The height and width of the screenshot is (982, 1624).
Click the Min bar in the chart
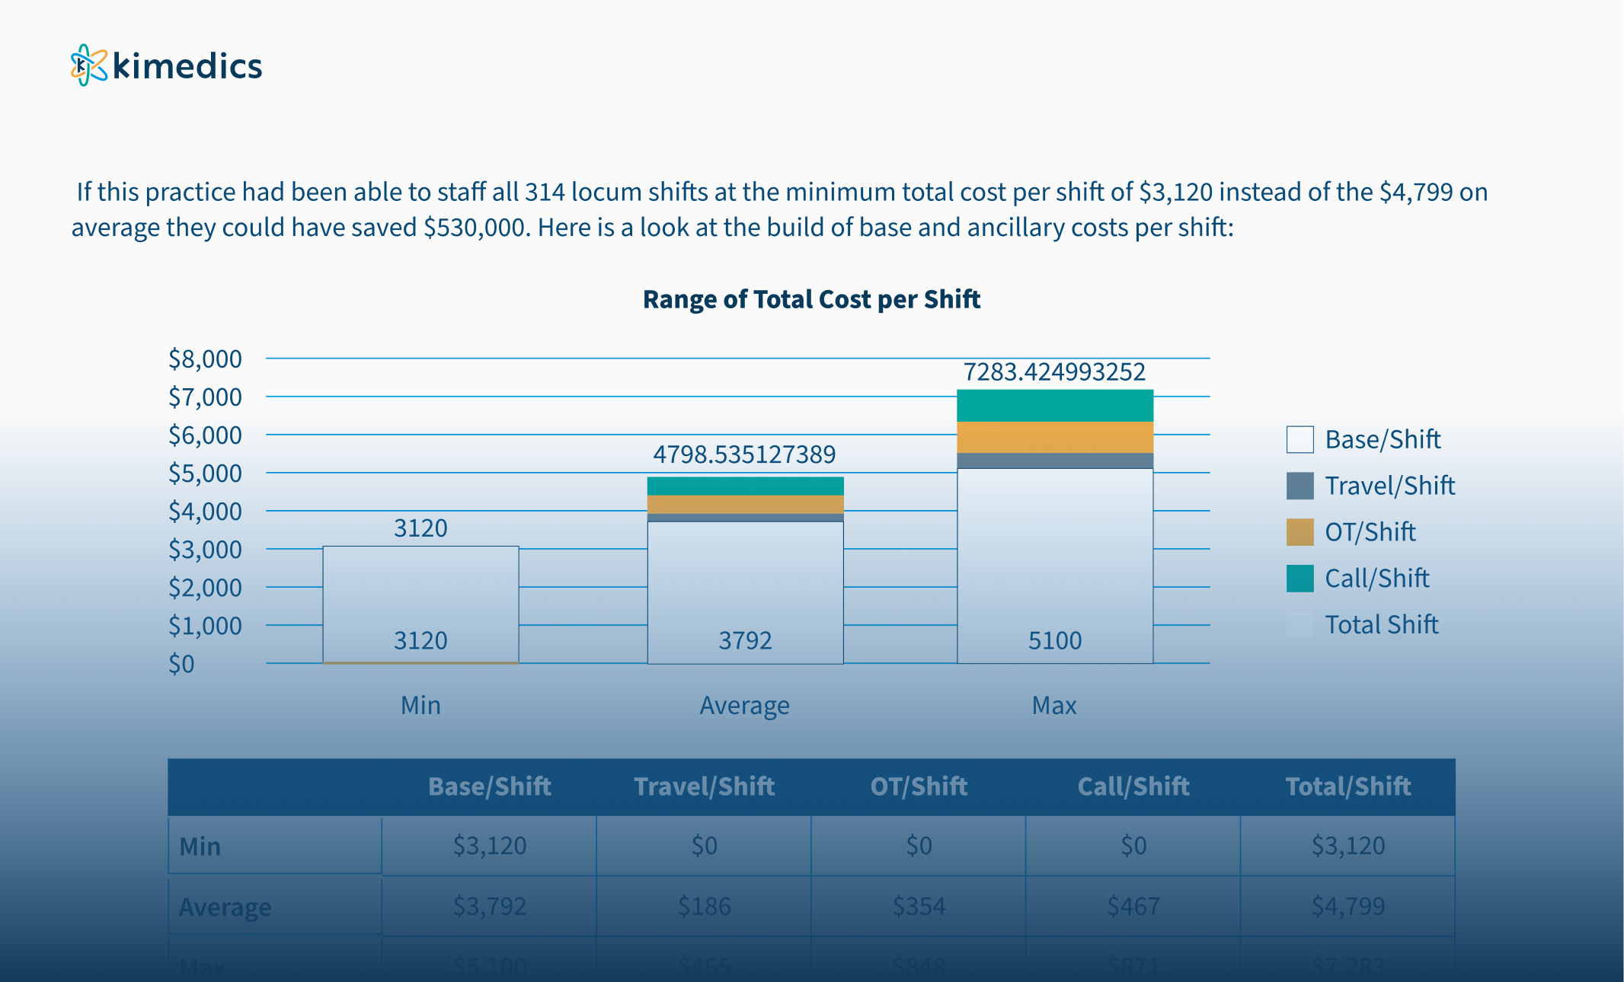pyautogui.click(x=420, y=604)
